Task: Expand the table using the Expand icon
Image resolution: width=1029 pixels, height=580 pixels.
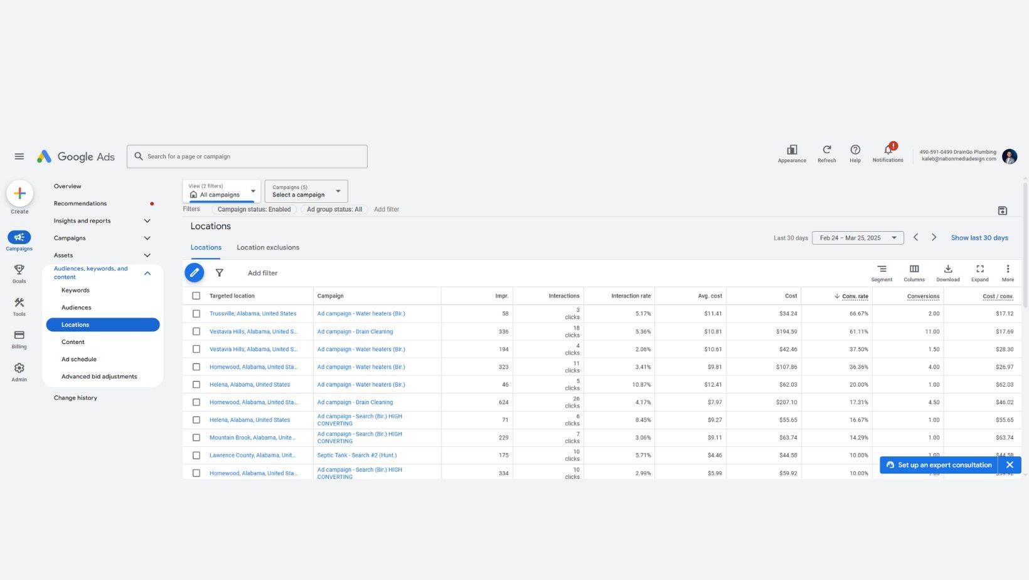Action: click(x=979, y=273)
